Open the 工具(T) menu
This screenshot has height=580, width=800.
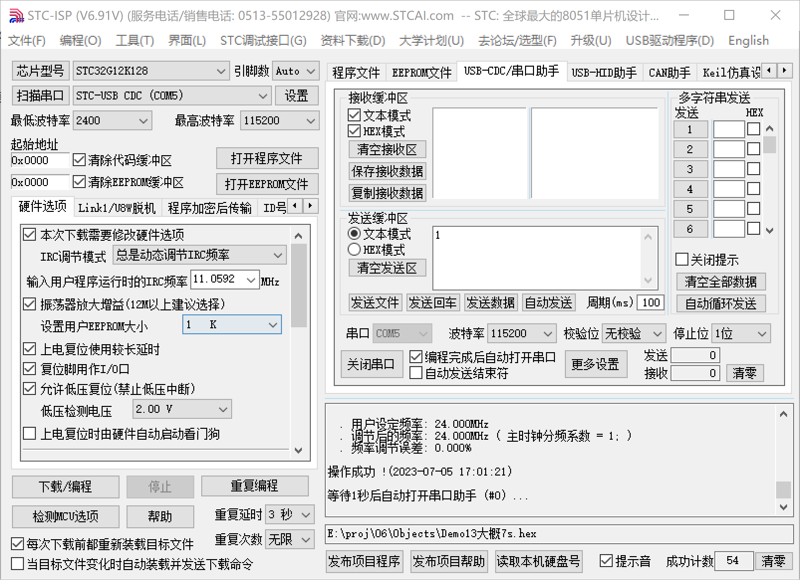click(134, 40)
